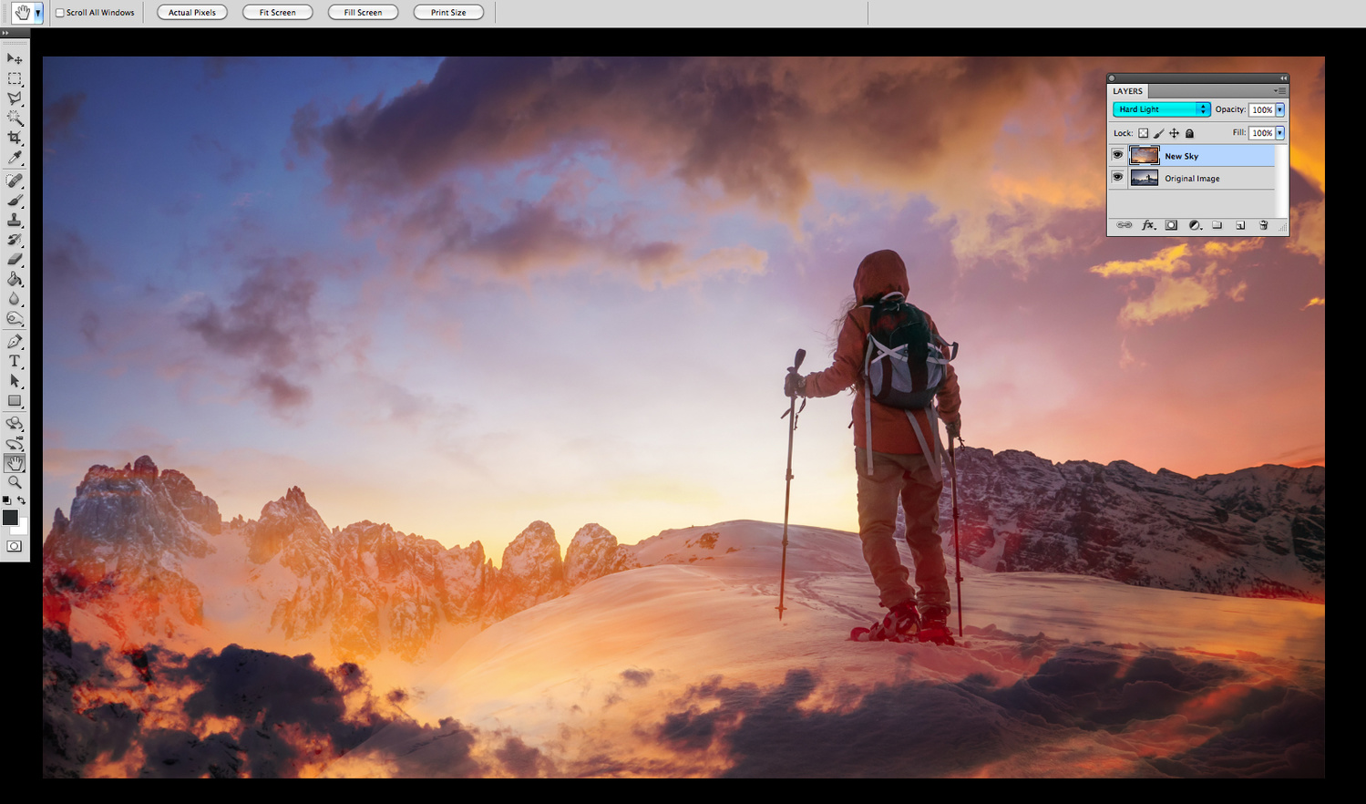The width and height of the screenshot is (1366, 804).
Task: Open the Hard Light blend mode dropdown
Action: pyautogui.click(x=1161, y=109)
